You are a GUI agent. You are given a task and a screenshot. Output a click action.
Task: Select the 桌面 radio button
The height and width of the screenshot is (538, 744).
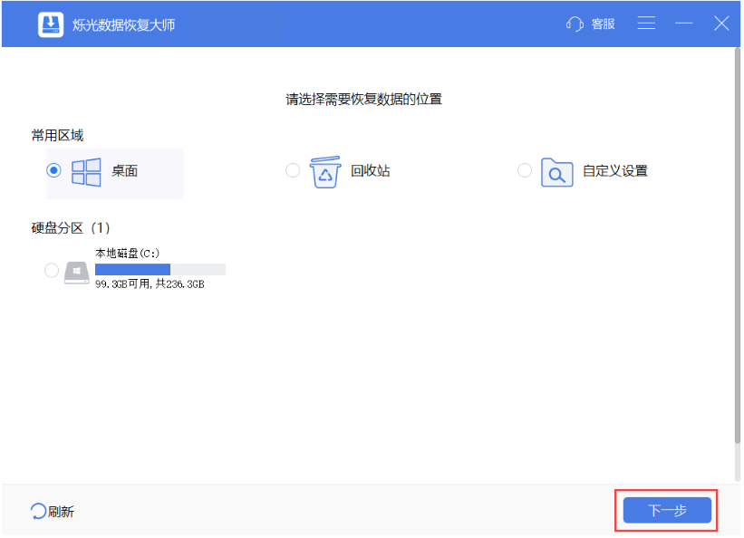point(54,170)
